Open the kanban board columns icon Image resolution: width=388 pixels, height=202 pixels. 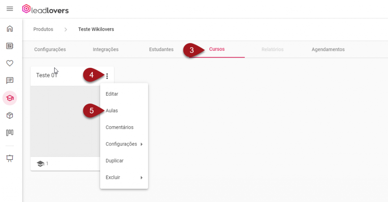(10, 133)
